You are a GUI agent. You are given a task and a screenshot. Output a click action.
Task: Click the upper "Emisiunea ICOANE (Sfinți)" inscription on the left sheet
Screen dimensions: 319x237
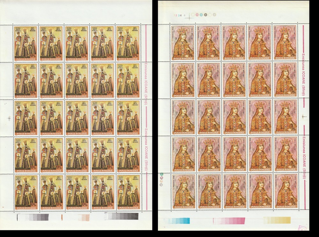146,84
